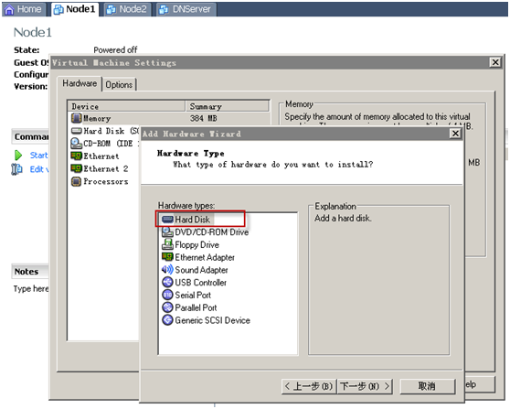Select the 'Ethernet 2' row text
510x409 pixels.
[106, 169]
